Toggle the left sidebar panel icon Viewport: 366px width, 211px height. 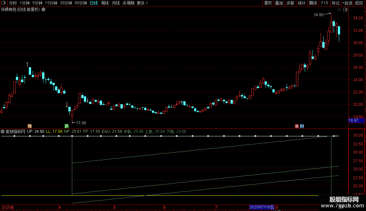(4, 3)
